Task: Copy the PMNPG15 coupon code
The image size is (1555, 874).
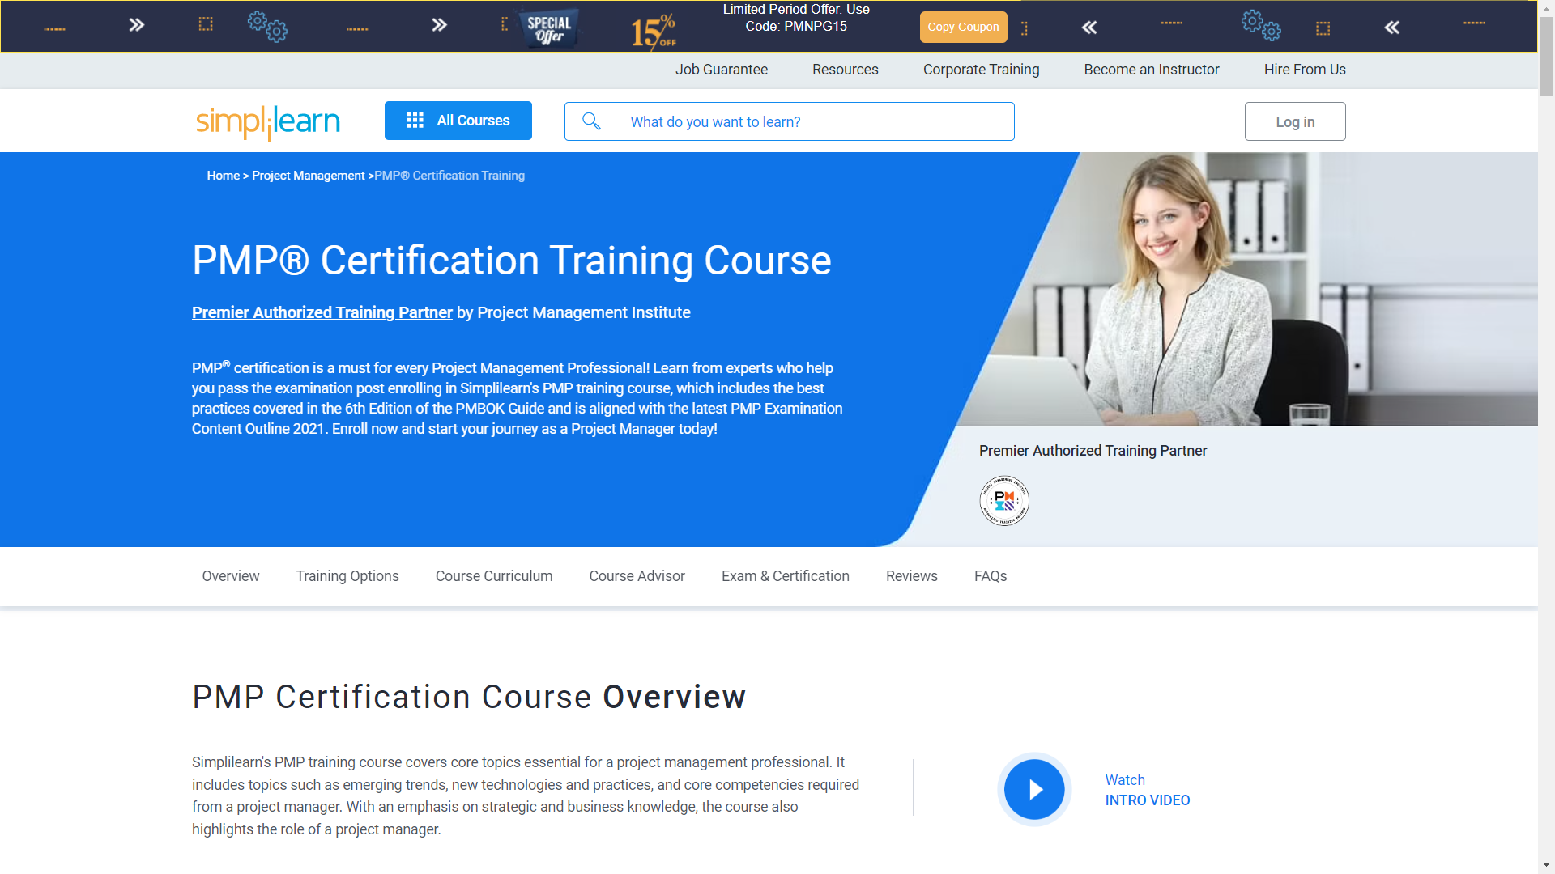Action: [x=963, y=27]
